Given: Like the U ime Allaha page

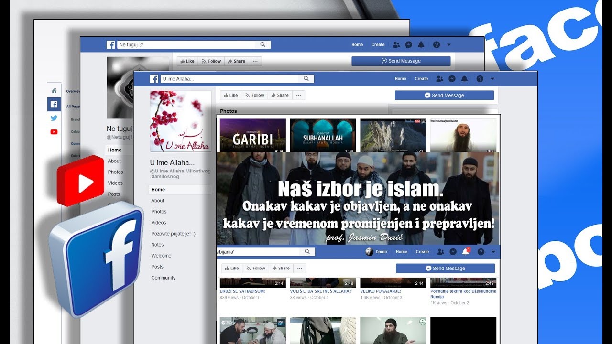Looking at the screenshot, I should click(230, 95).
